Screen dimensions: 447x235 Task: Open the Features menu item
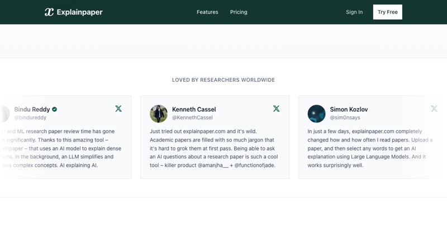(x=207, y=12)
